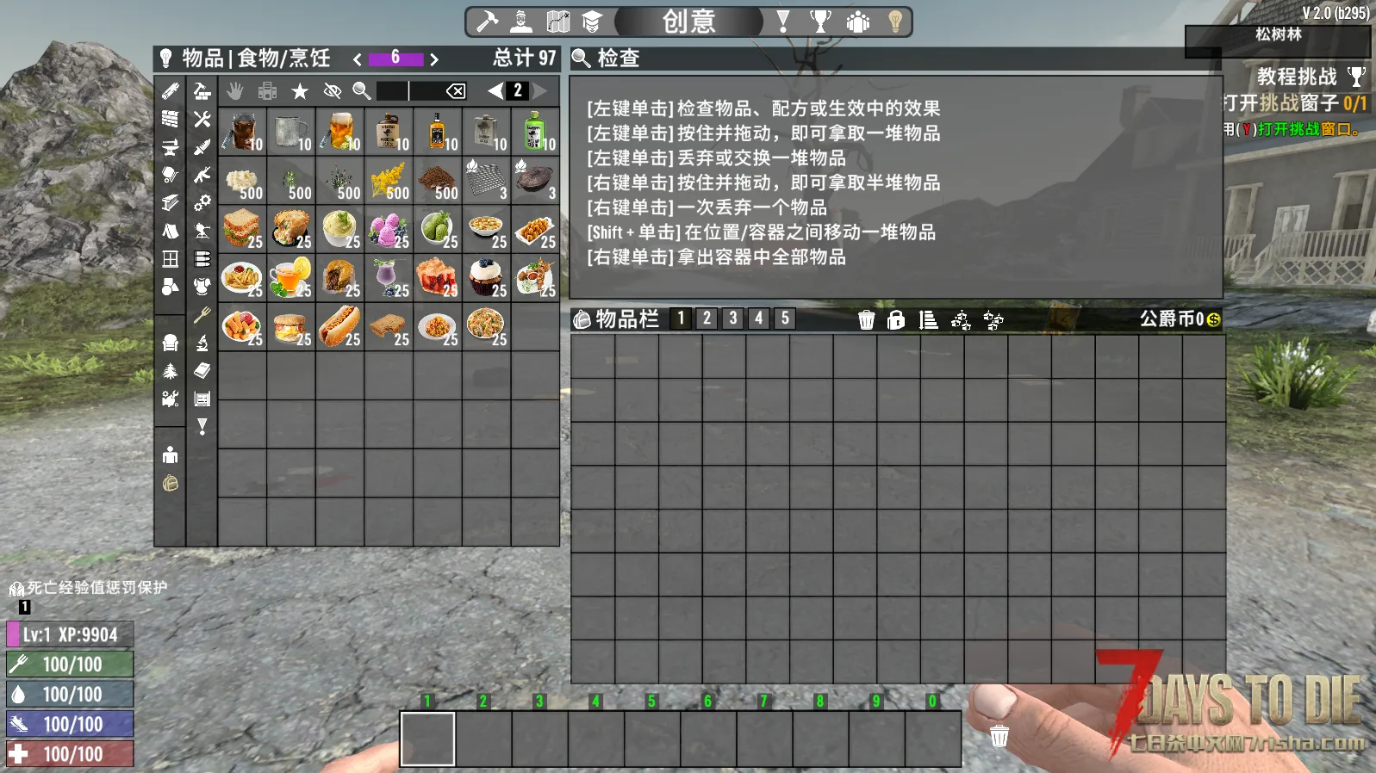Select the microscope chemistry category

[x=202, y=343]
